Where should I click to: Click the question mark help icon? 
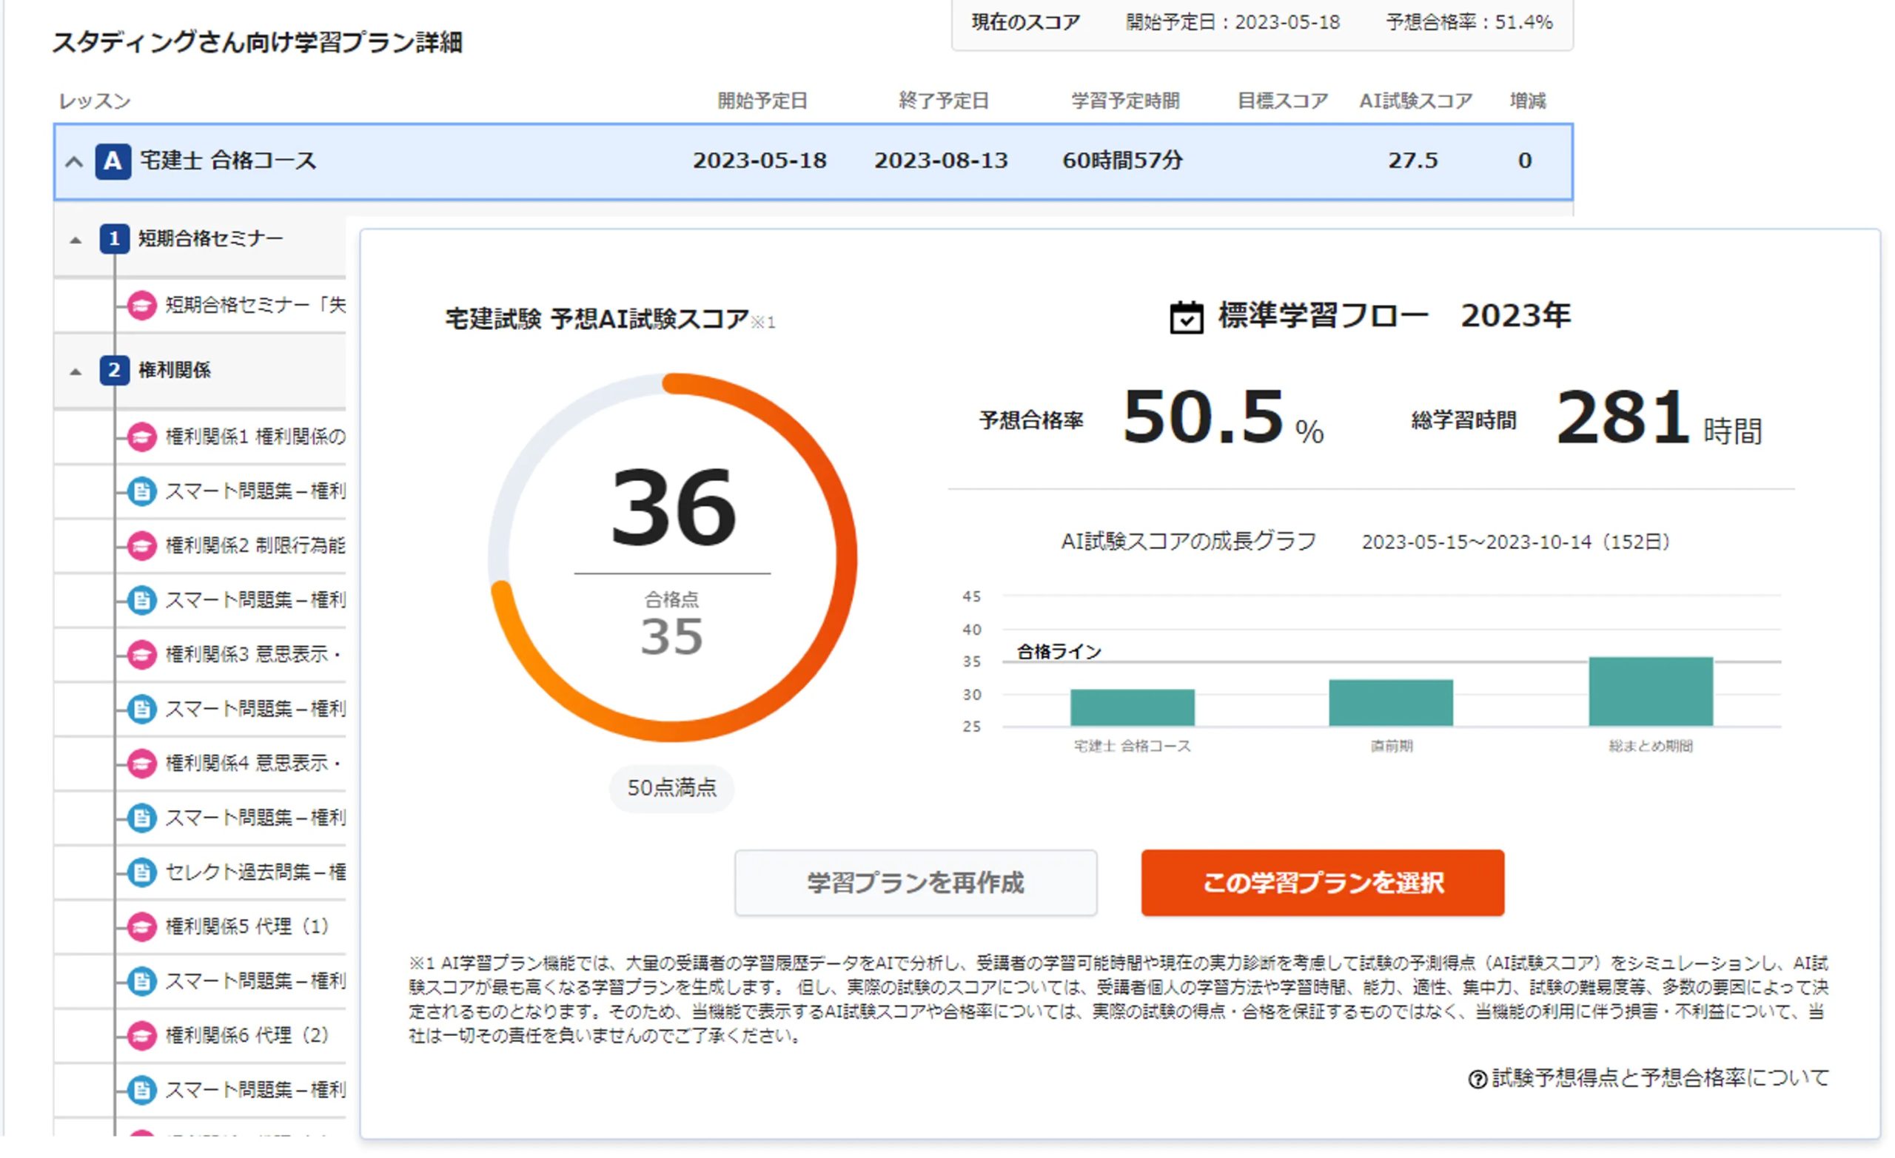(x=1478, y=1080)
